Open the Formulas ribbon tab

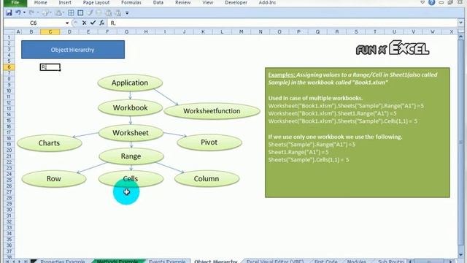pos(131,3)
